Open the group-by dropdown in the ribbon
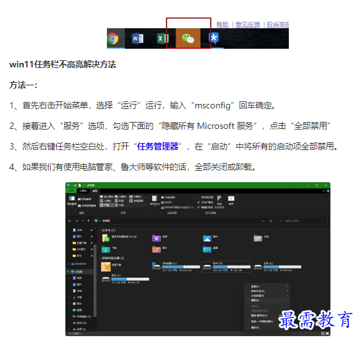The image size is (358, 340). [x=169, y=197]
